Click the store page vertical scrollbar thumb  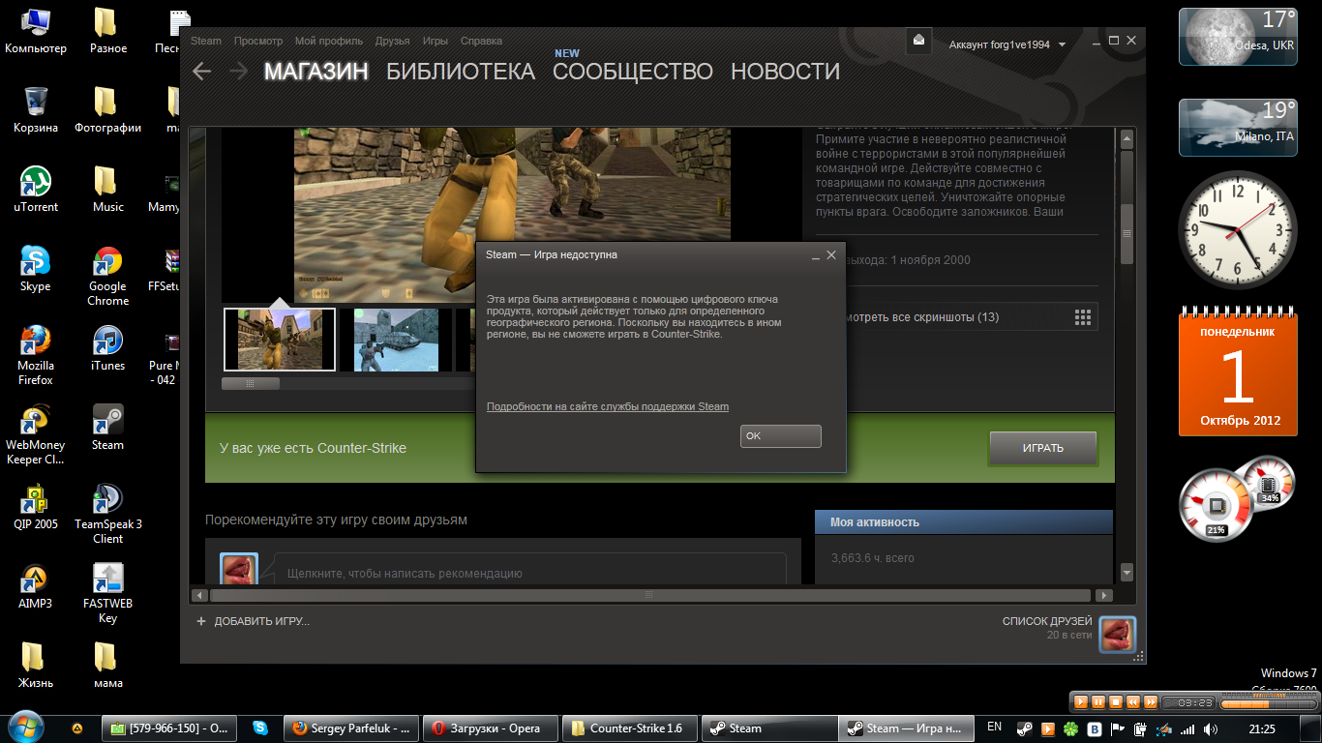1127,233
